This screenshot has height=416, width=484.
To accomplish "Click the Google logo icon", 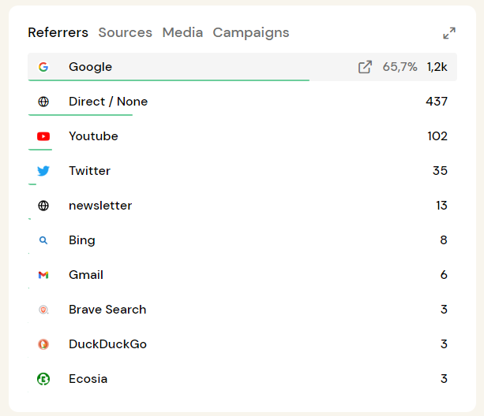I will [x=43, y=67].
